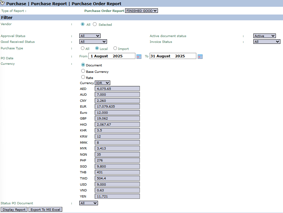Click the Display Report button
The image size is (283, 213).
(x=14, y=209)
